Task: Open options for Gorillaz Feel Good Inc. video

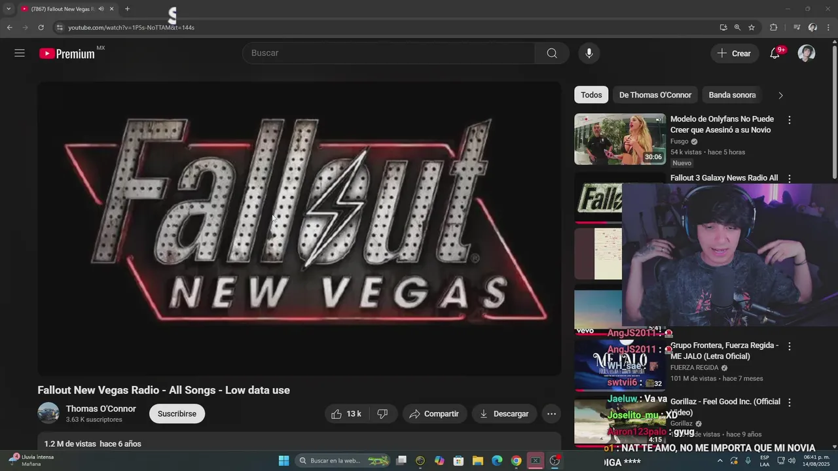Action: pyautogui.click(x=789, y=402)
